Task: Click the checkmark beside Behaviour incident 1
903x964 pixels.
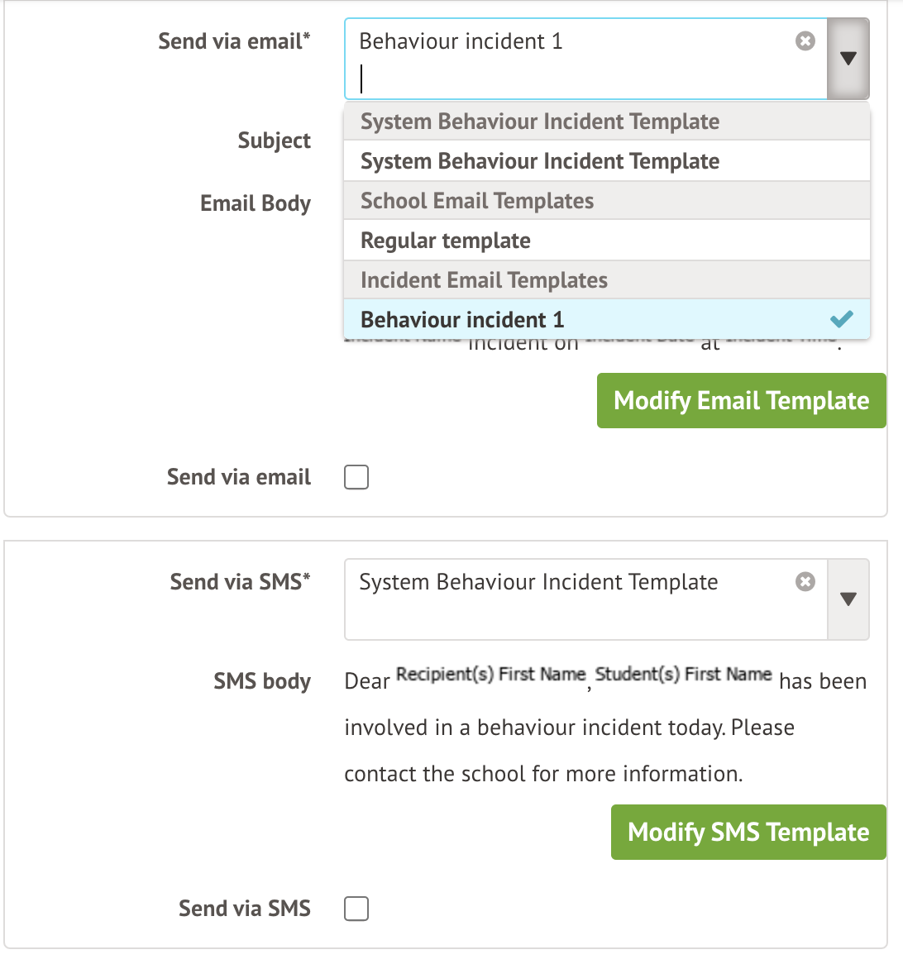Action: coord(841,319)
